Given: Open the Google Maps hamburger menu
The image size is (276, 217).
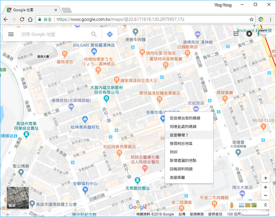Looking at the screenshot, I should pyautogui.click(x=11, y=35).
